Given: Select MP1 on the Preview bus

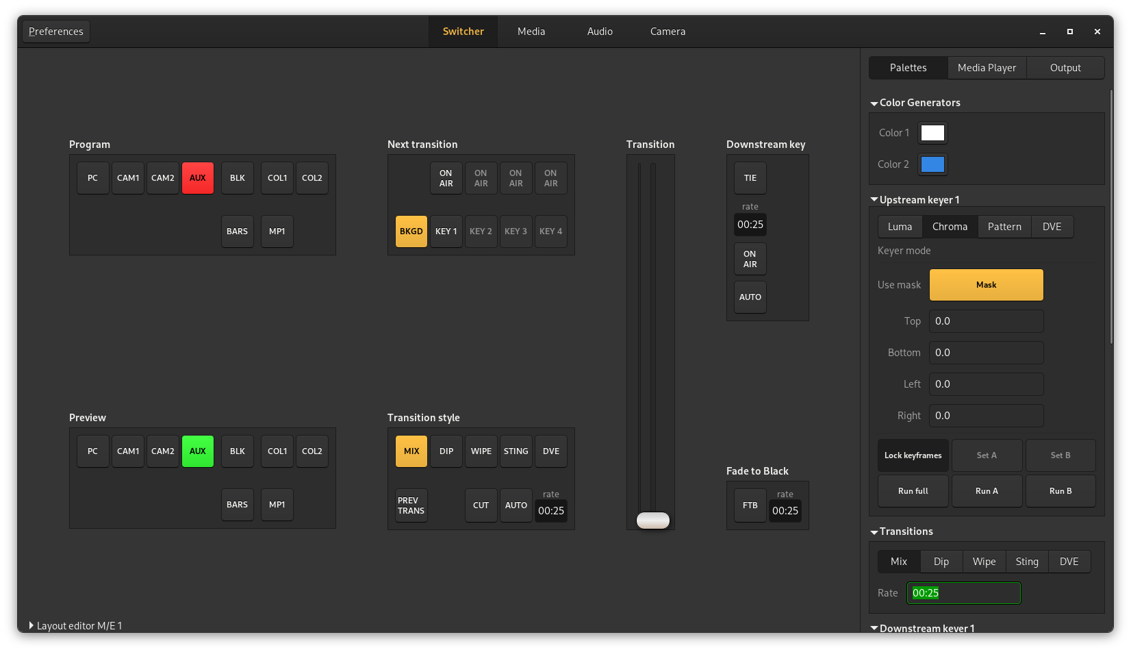Looking at the screenshot, I should (x=277, y=505).
